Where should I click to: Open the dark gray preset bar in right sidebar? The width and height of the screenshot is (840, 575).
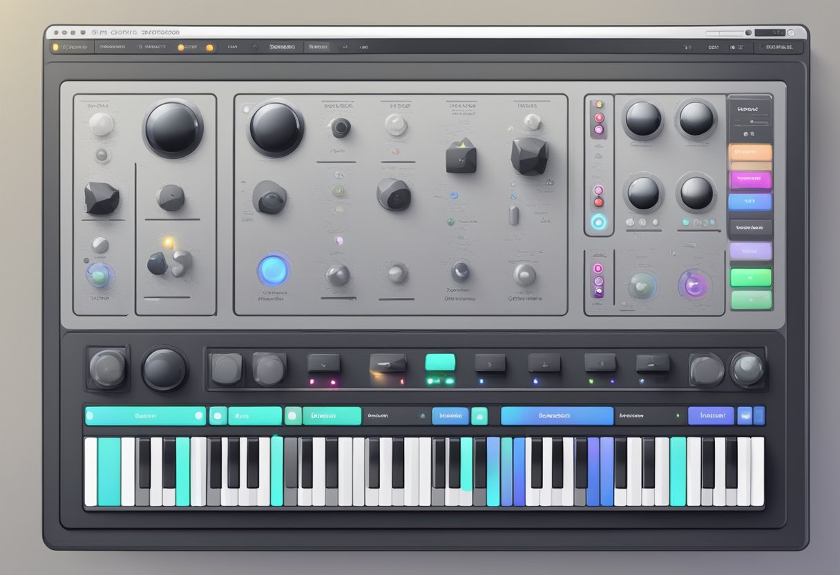[750, 227]
